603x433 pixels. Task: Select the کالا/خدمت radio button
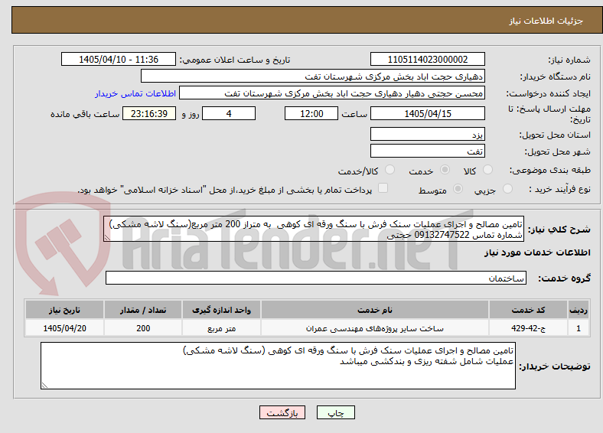point(390,170)
